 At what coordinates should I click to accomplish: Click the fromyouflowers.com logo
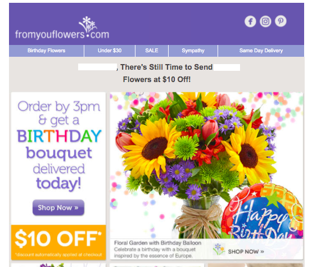(x=62, y=28)
